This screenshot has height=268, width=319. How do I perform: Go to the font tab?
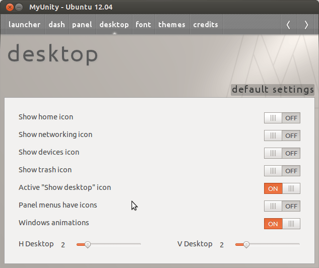pyautogui.click(x=144, y=25)
